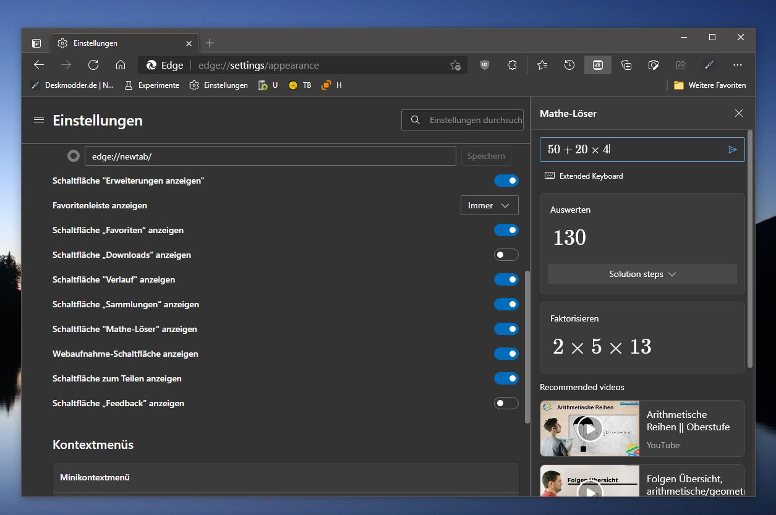Open 'Arithmetische Reihen || Oberstufe' video title
The image size is (776, 515).
point(688,420)
